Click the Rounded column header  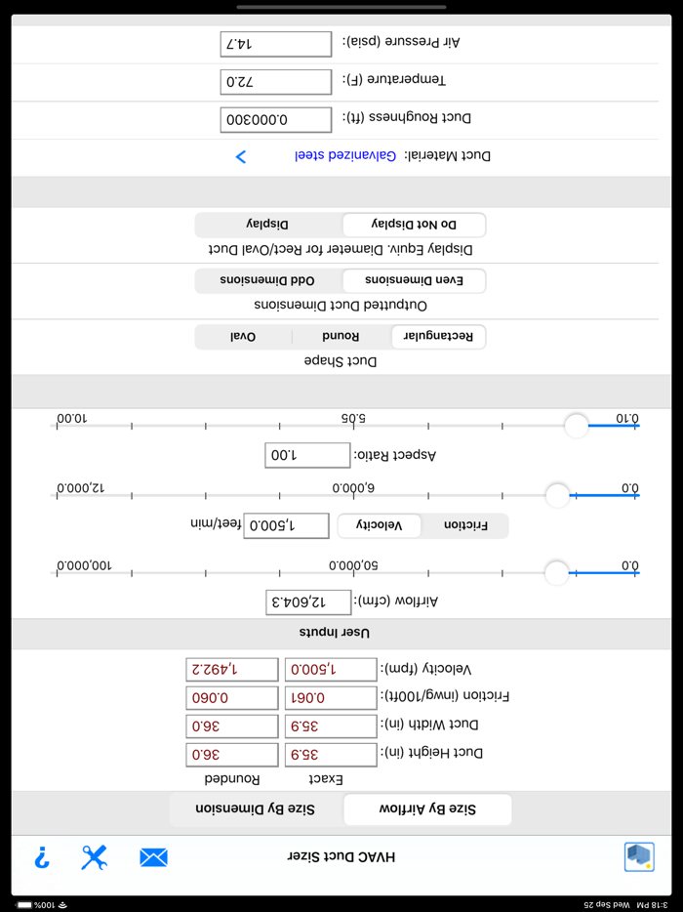[232, 779]
